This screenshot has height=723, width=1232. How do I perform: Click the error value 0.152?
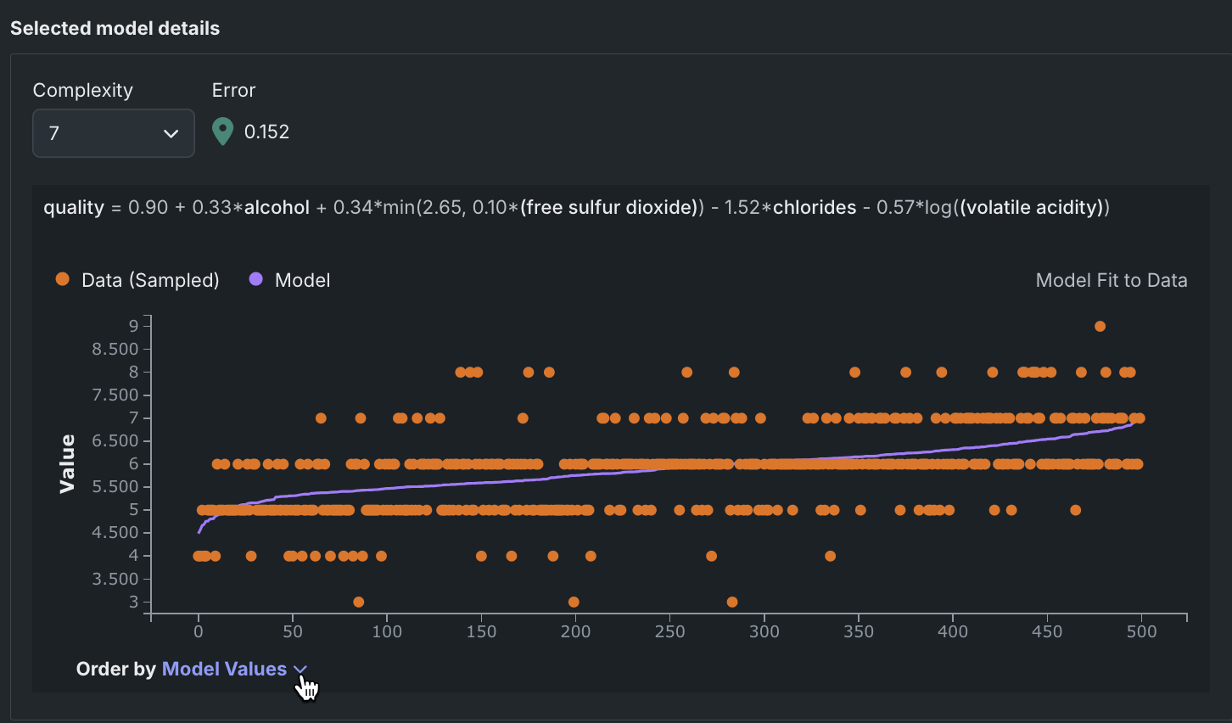266,132
